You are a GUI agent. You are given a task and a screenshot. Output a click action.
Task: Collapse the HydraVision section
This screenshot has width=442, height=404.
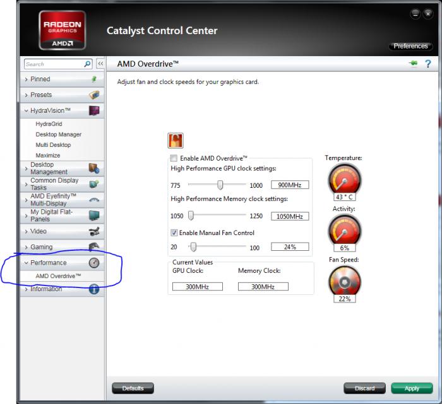coord(62,110)
